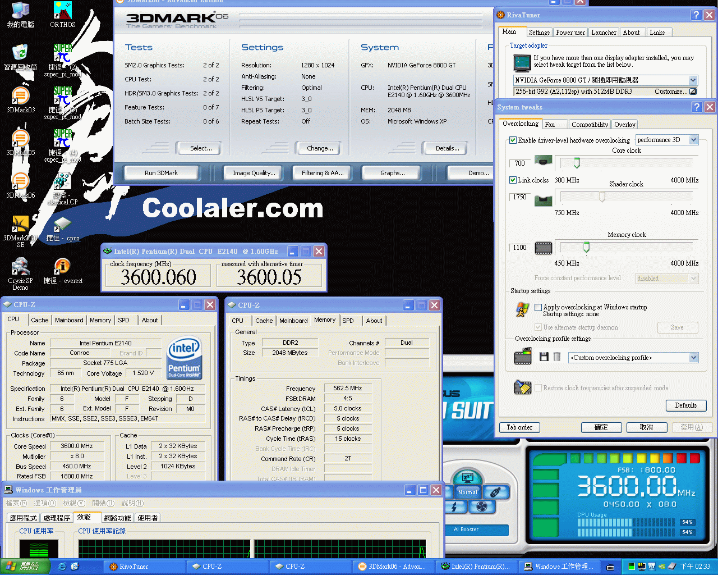This screenshot has width=718, height=575.
Task: Toggle the Link clocks checkbox
Action: pyautogui.click(x=513, y=180)
